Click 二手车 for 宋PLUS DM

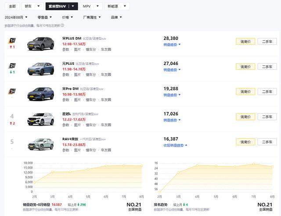(267, 42)
